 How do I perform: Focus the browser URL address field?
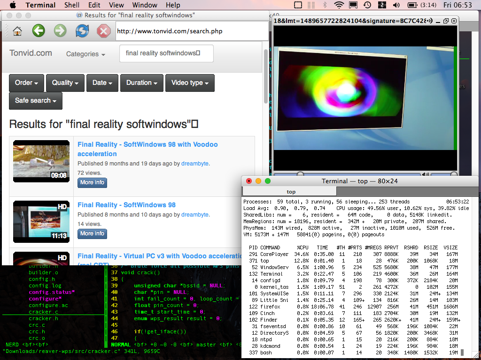tap(192, 31)
